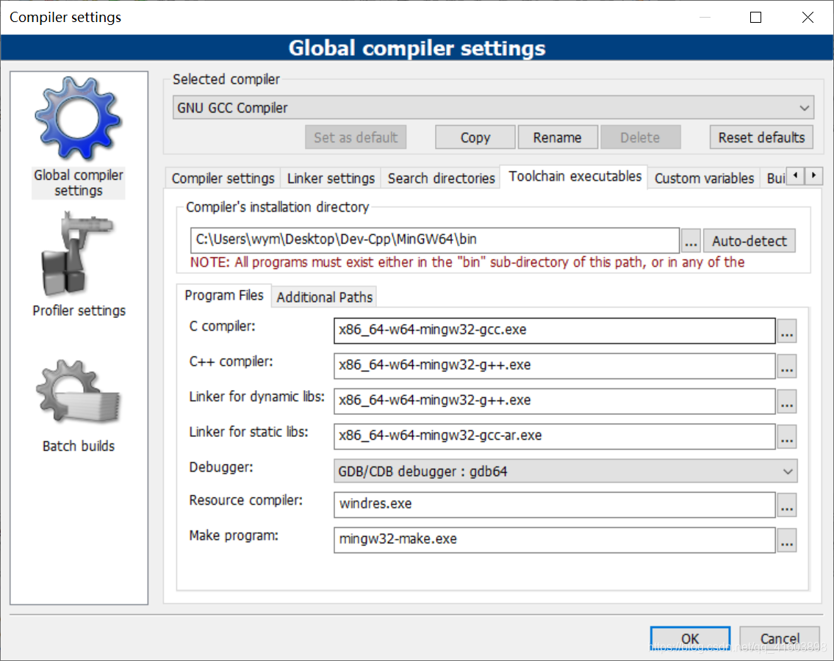
Task: Open the Additional Paths sub-tab
Action: [325, 297]
